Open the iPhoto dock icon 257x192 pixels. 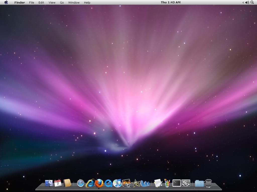tap(126, 183)
